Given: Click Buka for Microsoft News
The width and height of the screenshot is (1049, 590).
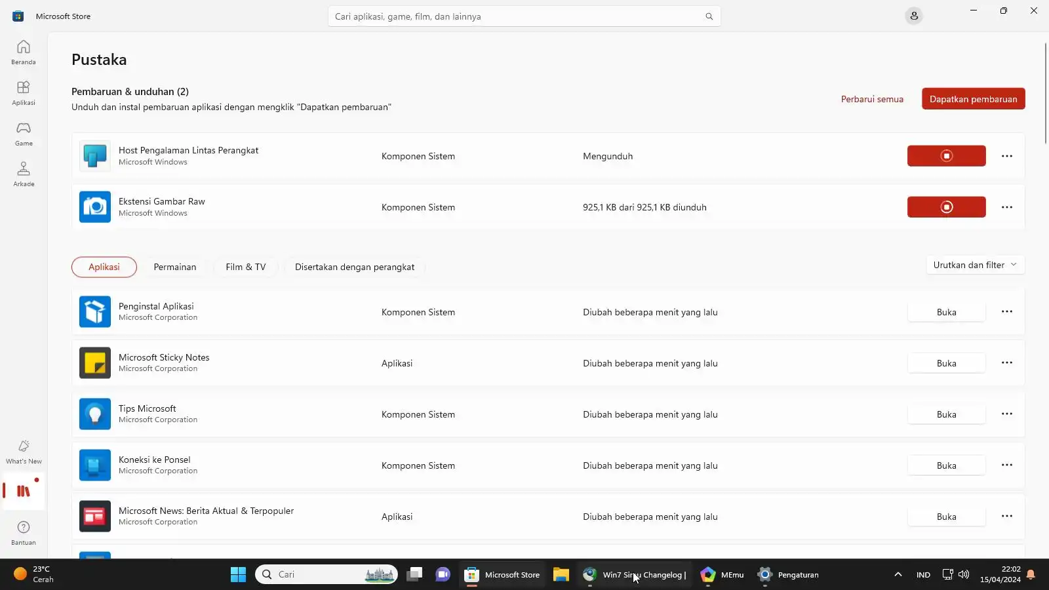Looking at the screenshot, I should [946, 517].
